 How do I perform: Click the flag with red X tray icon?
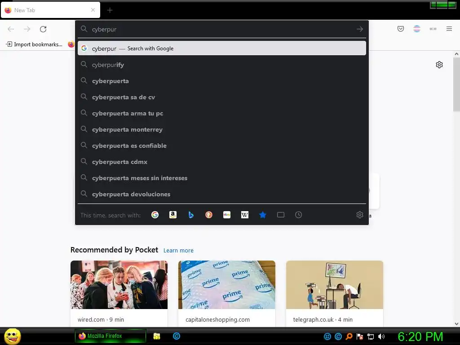point(360,336)
